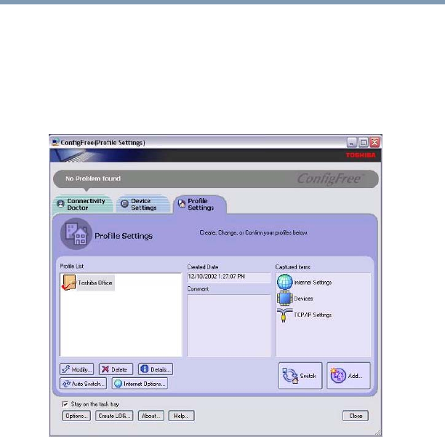This screenshot has width=445, height=437.
Task: Click the Connectivity Doctor tab icon
Action: [60, 204]
